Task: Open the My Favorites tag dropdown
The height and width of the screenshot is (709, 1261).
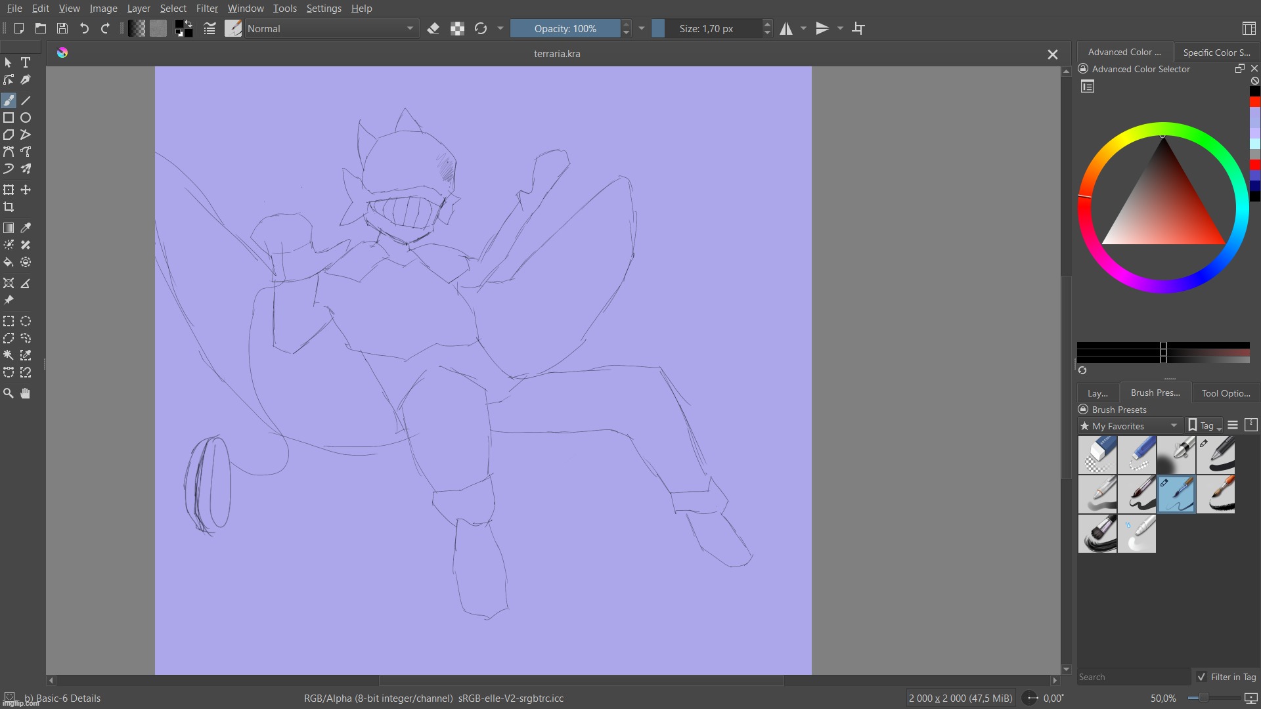Action: [1130, 425]
